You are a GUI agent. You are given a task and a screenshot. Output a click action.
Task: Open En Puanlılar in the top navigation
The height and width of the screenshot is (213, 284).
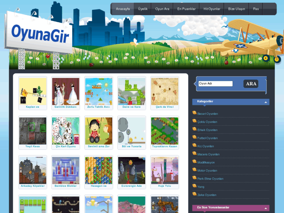pos(186,9)
